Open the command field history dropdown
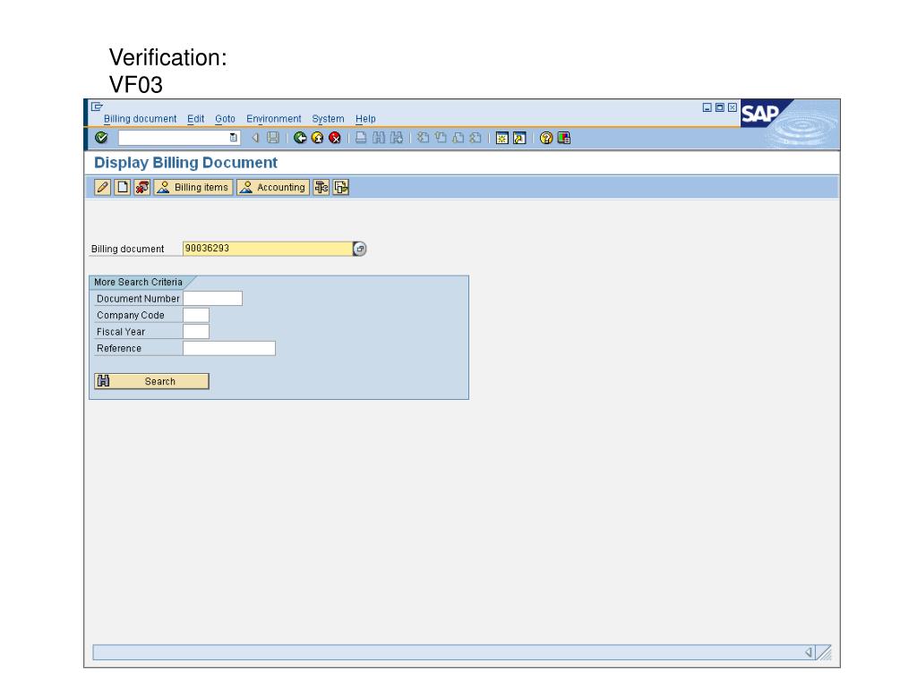 click(x=234, y=138)
